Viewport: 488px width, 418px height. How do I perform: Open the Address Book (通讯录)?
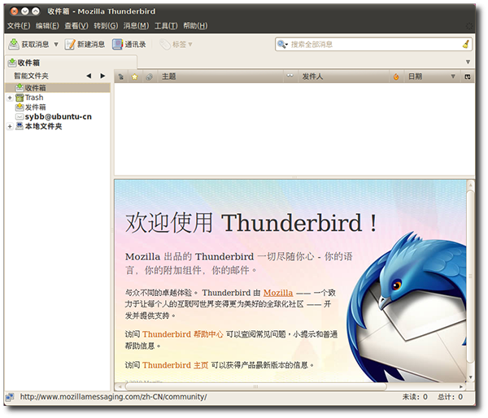[x=129, y=44]
